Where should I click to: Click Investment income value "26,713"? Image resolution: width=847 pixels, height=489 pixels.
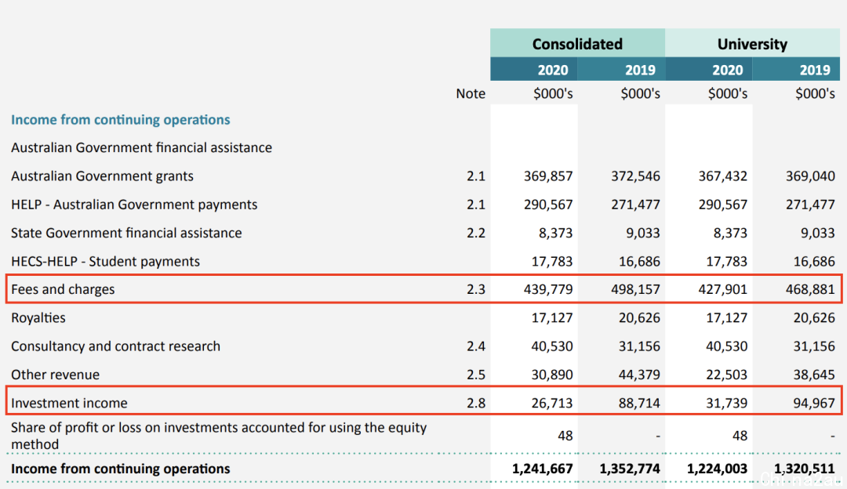[552, 403]
